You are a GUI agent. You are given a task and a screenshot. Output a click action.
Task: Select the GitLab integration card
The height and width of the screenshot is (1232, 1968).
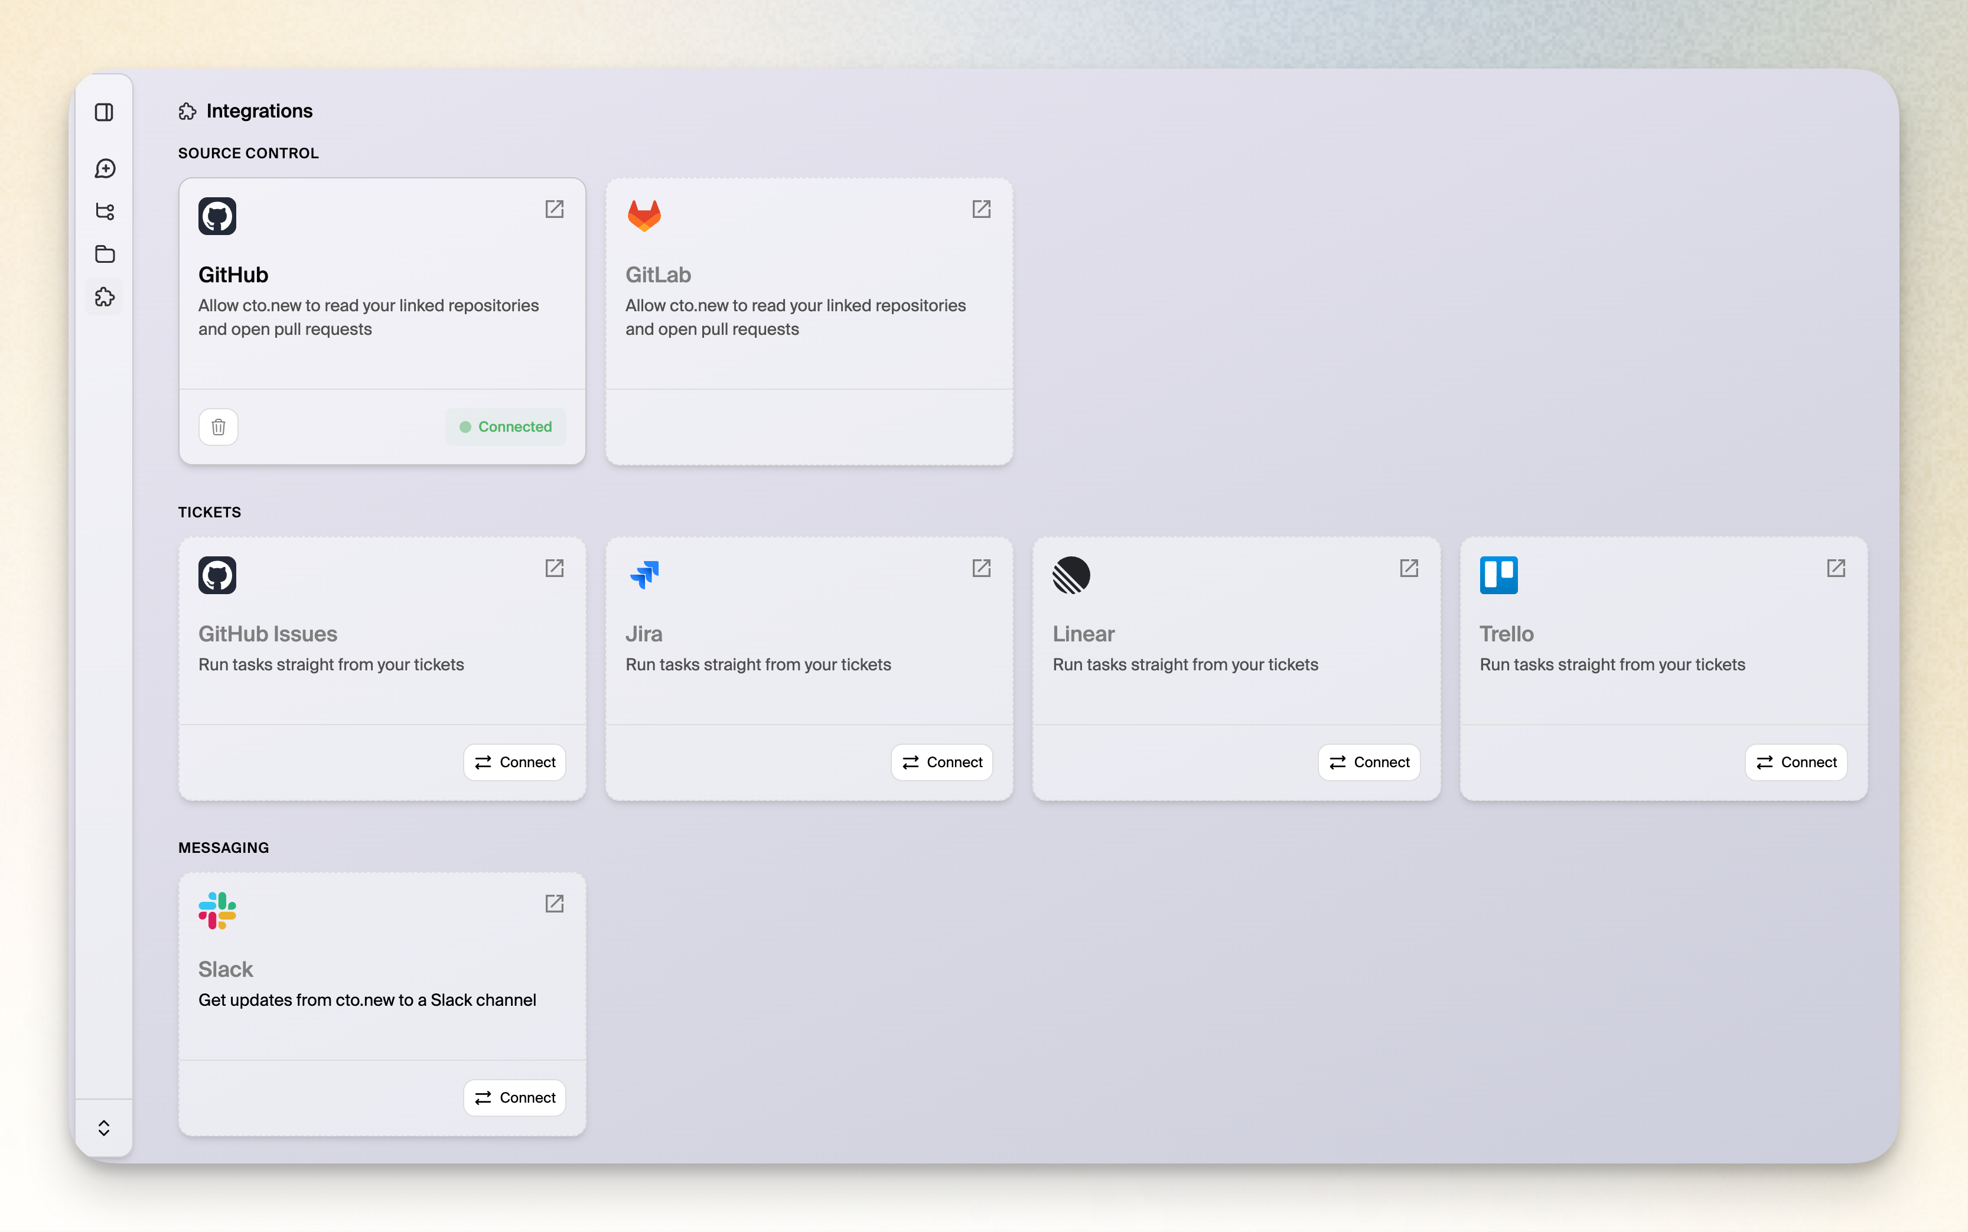tap(809, 321)
